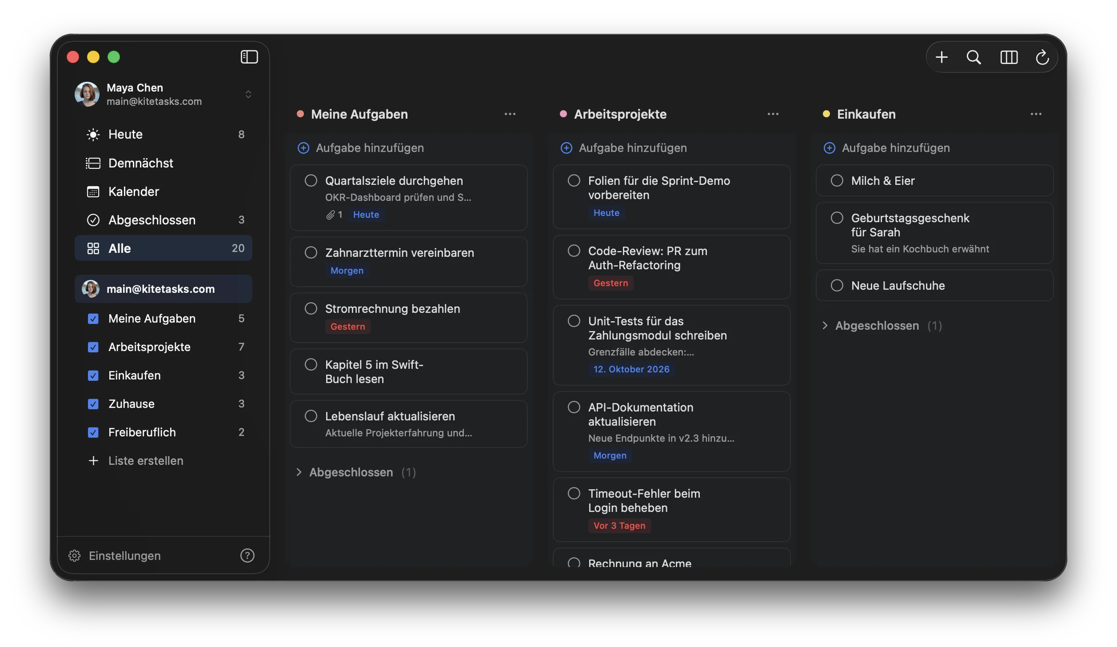Open account switcher chevrons next to Maya Chen
Screen dimensions: 1117x647
click(248, 94)
